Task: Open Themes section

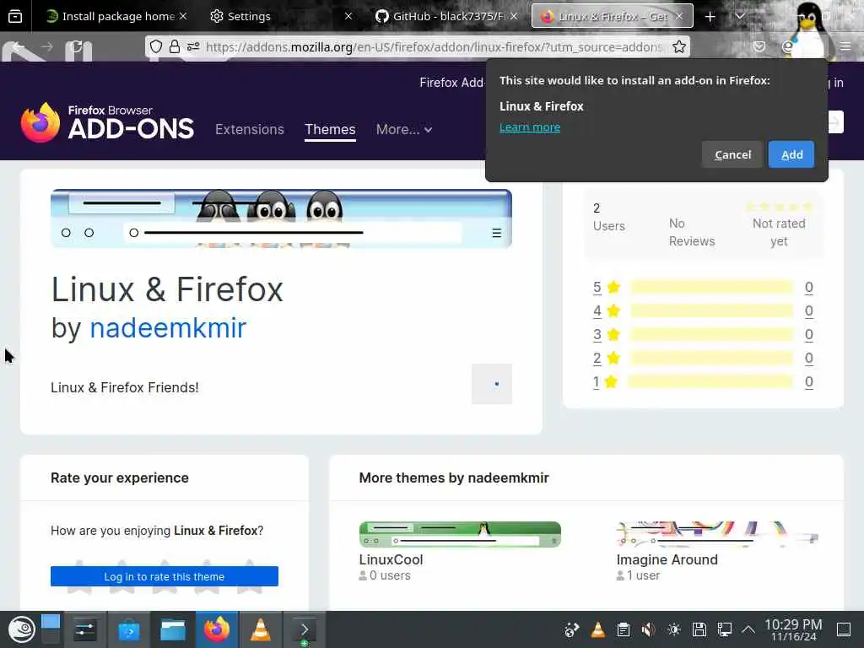Action: [330, 129]
